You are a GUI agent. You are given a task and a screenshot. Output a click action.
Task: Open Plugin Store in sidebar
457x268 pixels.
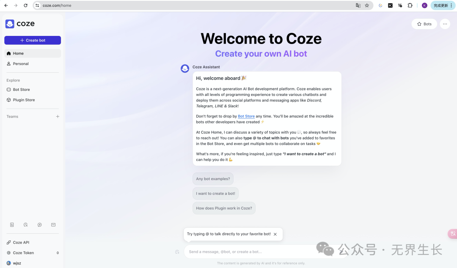33,100
